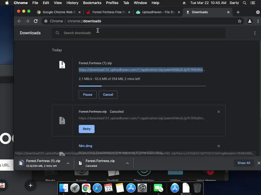
Task: Open Downloads page more actions menu
Action: click(x=255, y=33)
